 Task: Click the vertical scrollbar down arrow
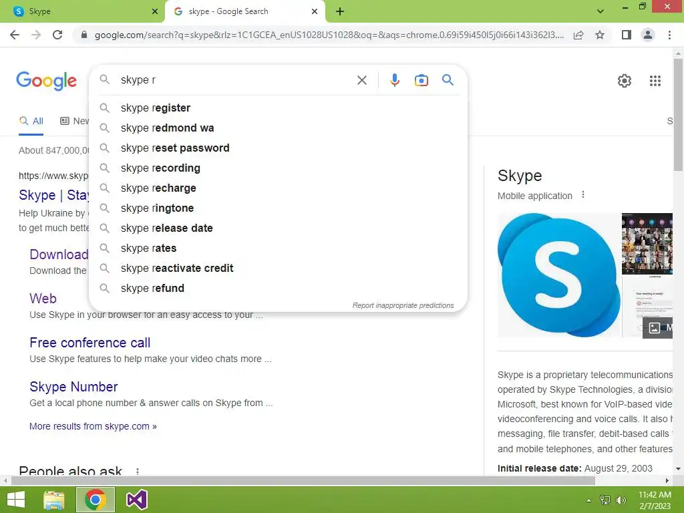[678, 469]
